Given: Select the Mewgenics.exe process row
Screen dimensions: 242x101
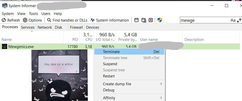Looking at the screenshot, I should coord(120,46).
